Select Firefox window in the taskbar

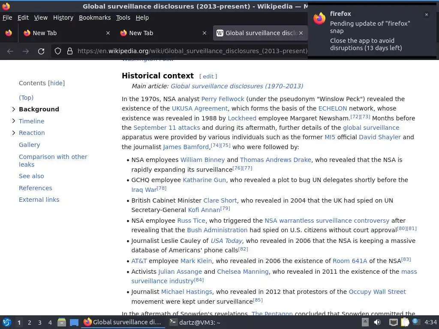click(x=123, y=323)
